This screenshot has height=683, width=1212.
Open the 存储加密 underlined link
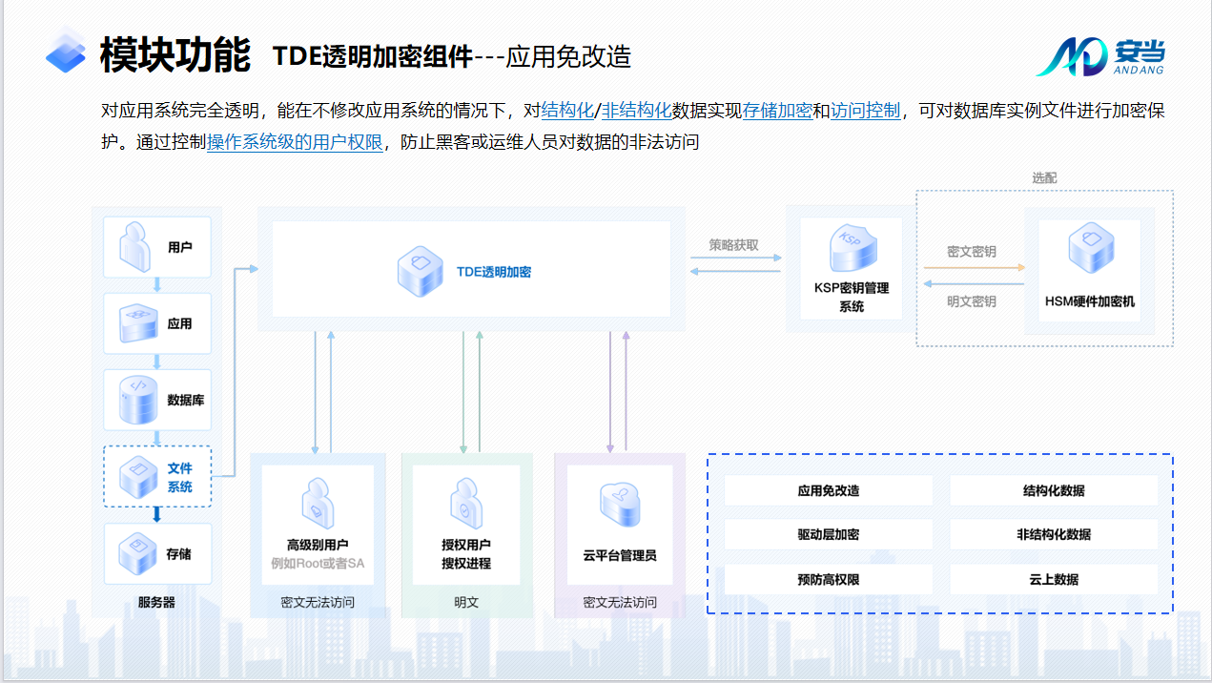(x=777, y=111)
